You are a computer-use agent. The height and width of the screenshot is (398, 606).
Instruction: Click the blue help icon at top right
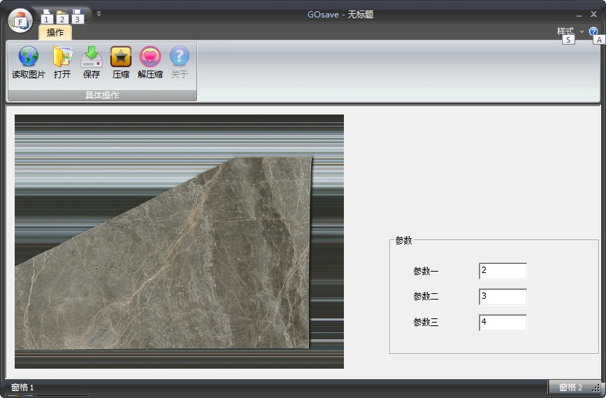(593, 31)
